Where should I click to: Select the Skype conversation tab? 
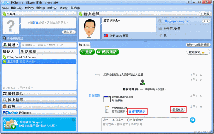[84, 45]
